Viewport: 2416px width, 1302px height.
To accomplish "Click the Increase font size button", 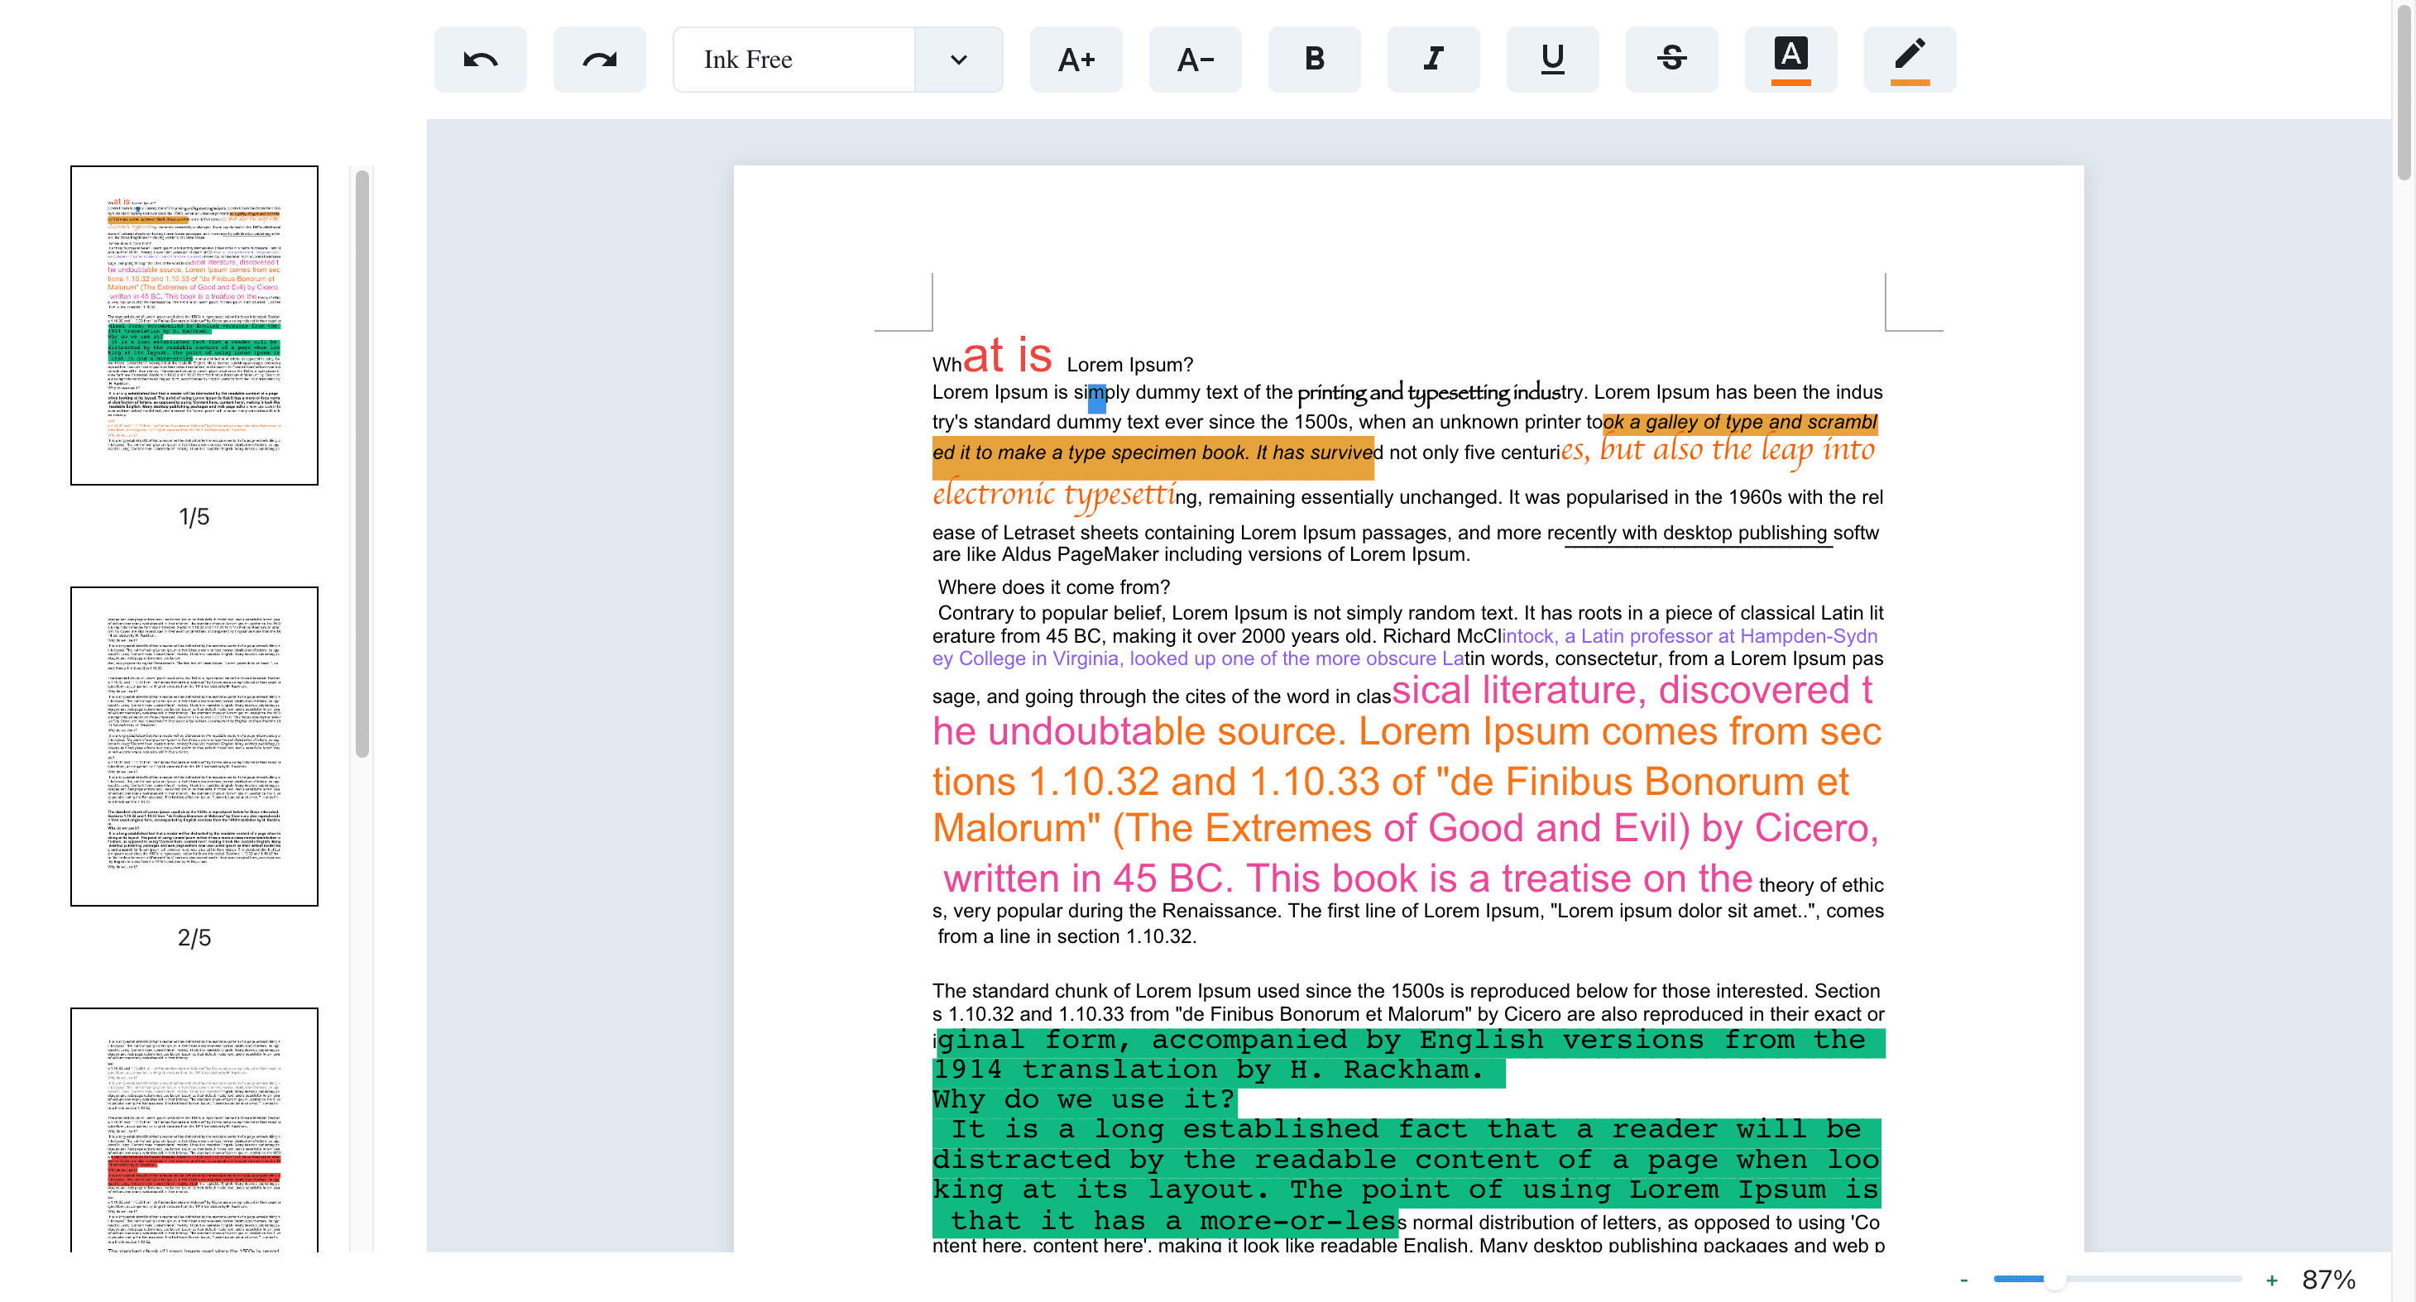I will coord(1074,60).
